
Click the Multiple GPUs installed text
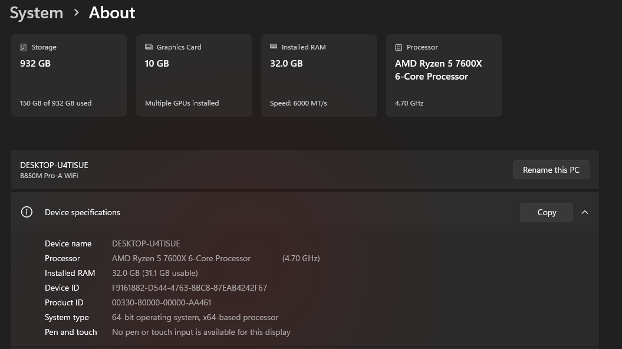click(x=182, y=103)
